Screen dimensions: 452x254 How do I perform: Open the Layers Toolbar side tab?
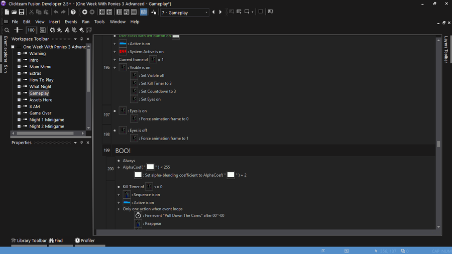point(446,49)
